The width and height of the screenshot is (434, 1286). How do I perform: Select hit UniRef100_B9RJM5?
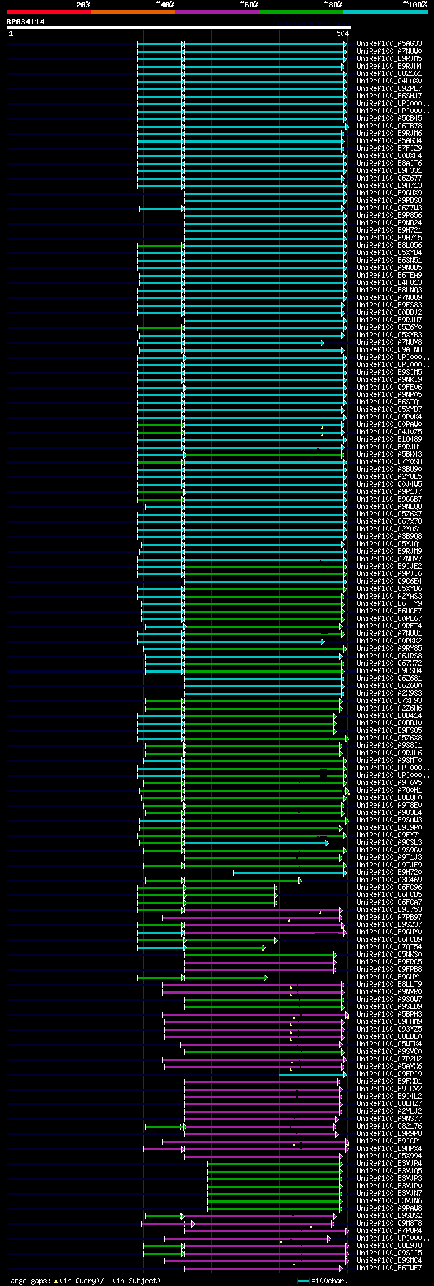click(389, 59)
